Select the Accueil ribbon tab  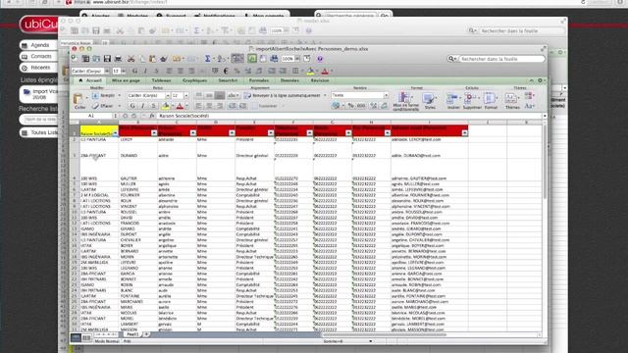pos(90,80)
